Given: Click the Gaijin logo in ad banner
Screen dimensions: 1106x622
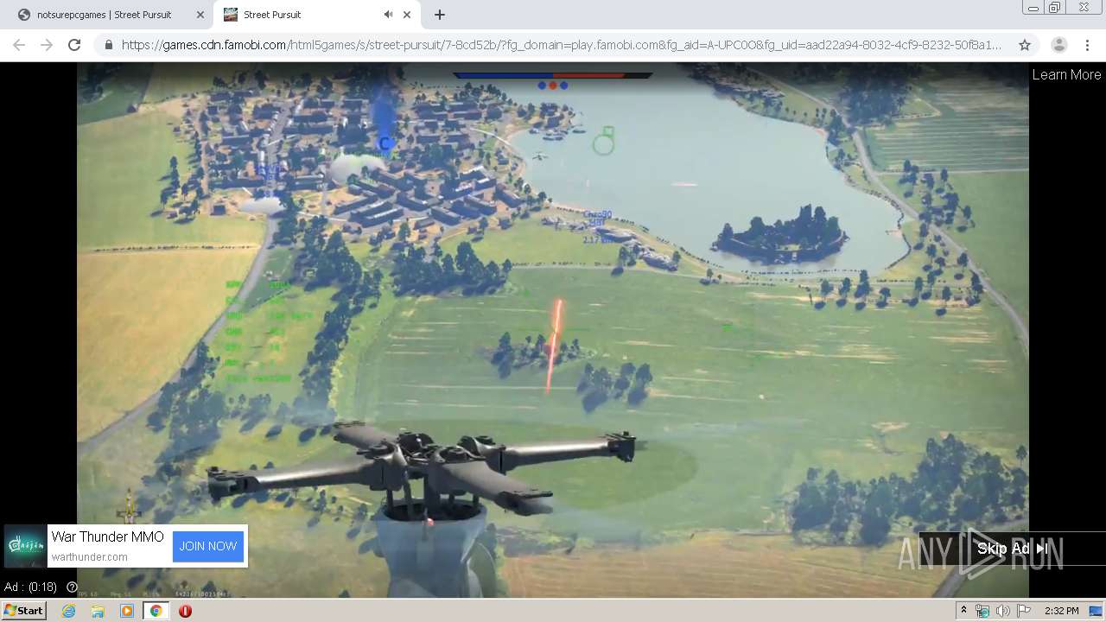Looking at the screenshot, I should click(x=26, y=546).
